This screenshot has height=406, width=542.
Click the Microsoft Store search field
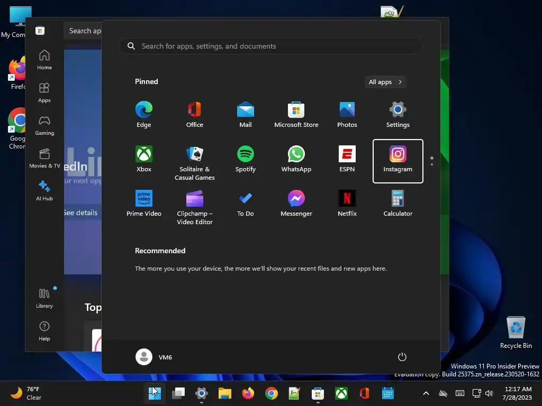pos(83,31)
